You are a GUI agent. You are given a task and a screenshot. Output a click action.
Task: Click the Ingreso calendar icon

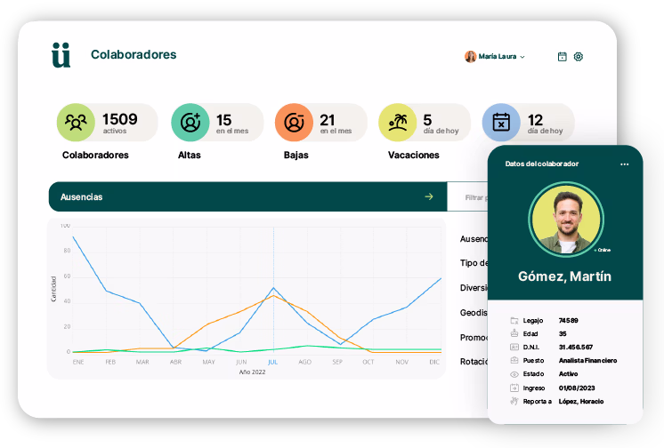(x=514, y=388)
